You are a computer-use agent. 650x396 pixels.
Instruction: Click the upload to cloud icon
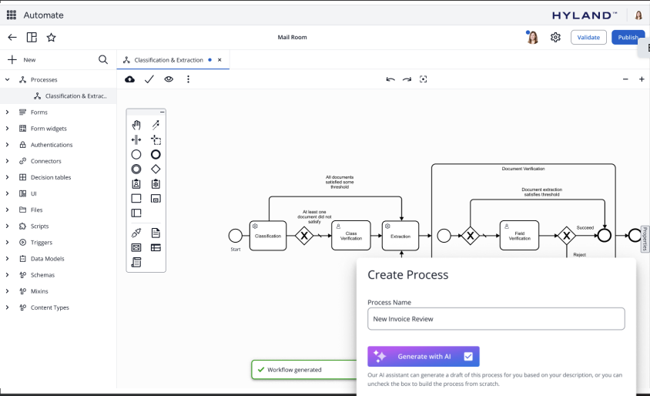pyautogui.click(x=129, y=79)
